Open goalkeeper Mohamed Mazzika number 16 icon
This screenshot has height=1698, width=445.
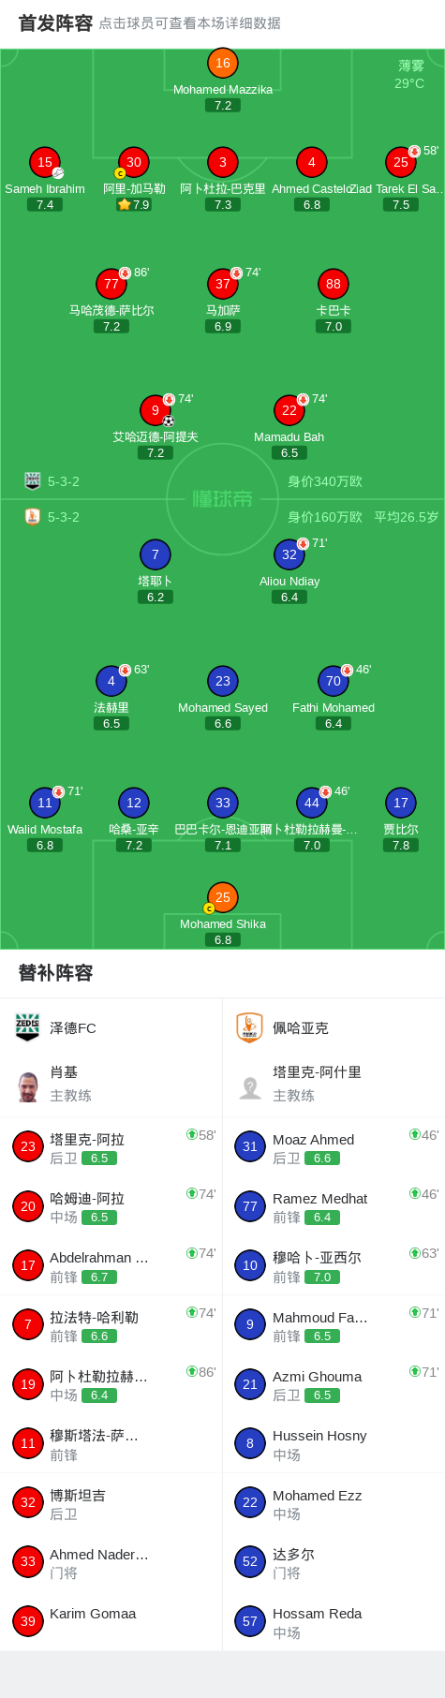(x=223, y=63)
